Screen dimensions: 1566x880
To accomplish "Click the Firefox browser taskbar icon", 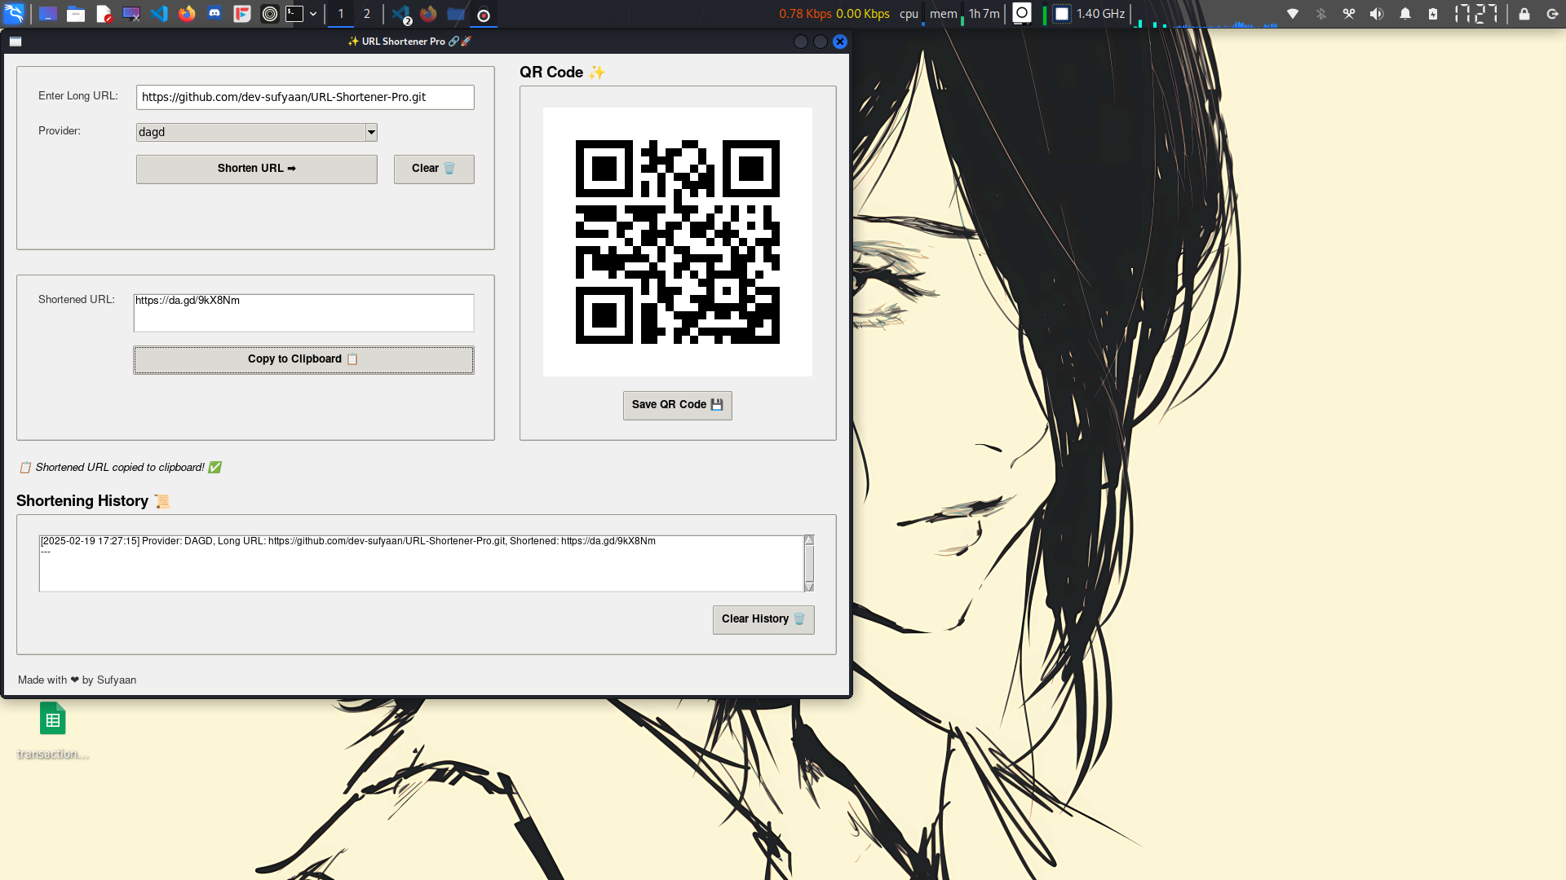I will [186, 13].
